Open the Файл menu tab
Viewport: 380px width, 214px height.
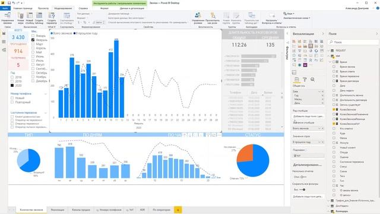point(5,8)
